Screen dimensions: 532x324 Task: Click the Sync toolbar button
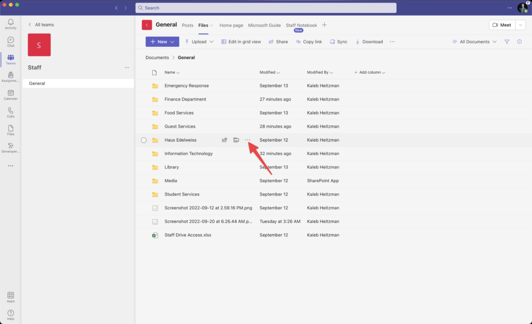[x=339, y=41]
